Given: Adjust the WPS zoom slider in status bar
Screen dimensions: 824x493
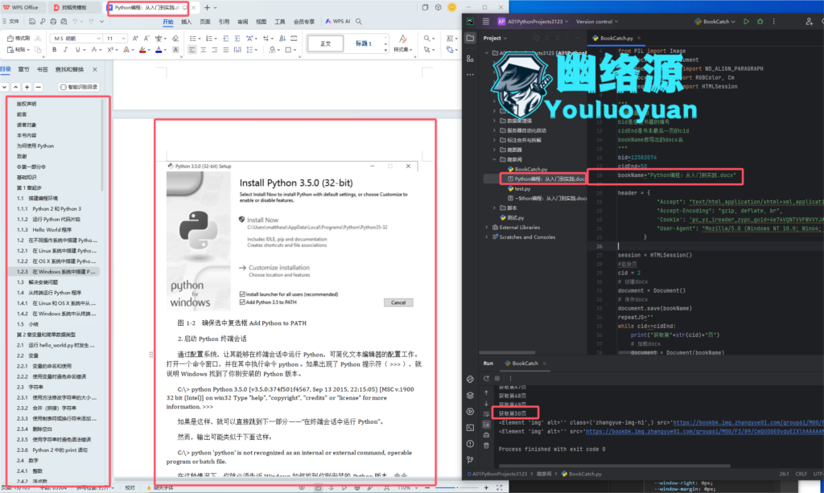Looking at the screenshot, I should pyautogui.click(x=456, y=487).
